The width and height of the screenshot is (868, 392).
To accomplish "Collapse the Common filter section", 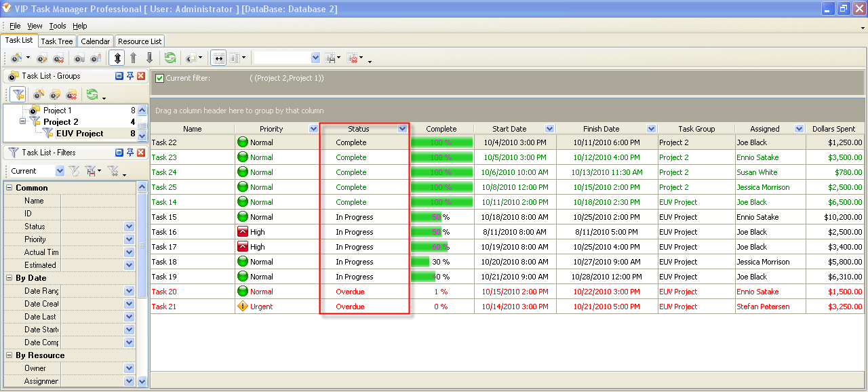I will pyautogui.click(x=9, y=188).
